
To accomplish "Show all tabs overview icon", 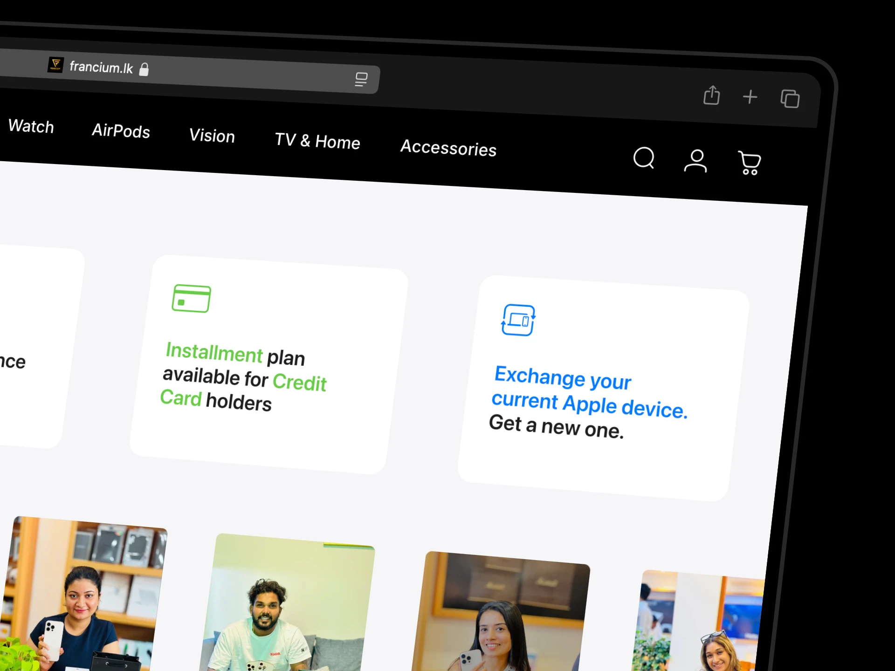I will pyautogui.click(x=790, y=99).
